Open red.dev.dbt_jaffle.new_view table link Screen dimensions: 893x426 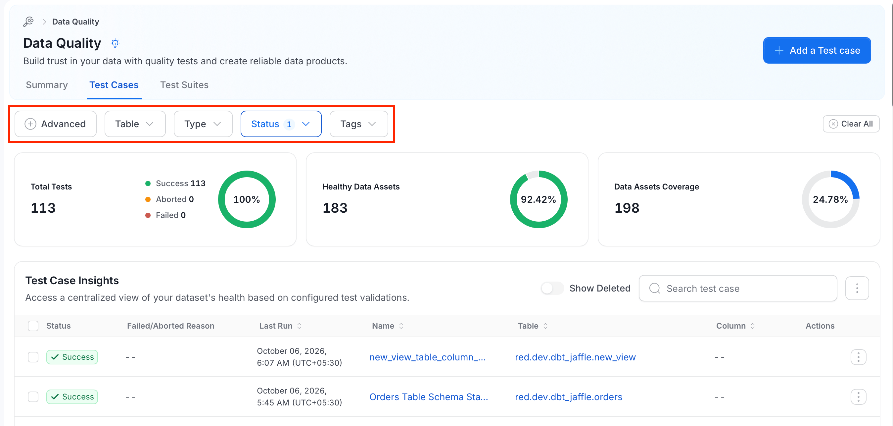click(575, 357)
